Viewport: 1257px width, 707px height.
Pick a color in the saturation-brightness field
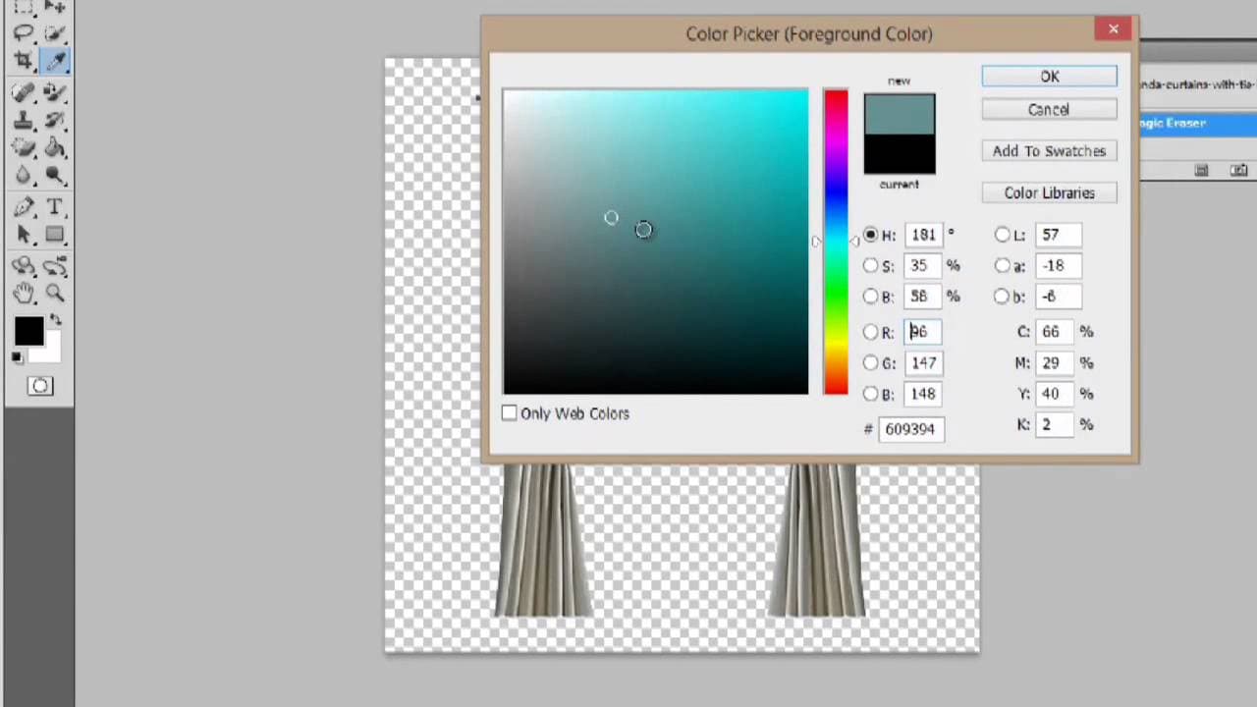[656, 242]
